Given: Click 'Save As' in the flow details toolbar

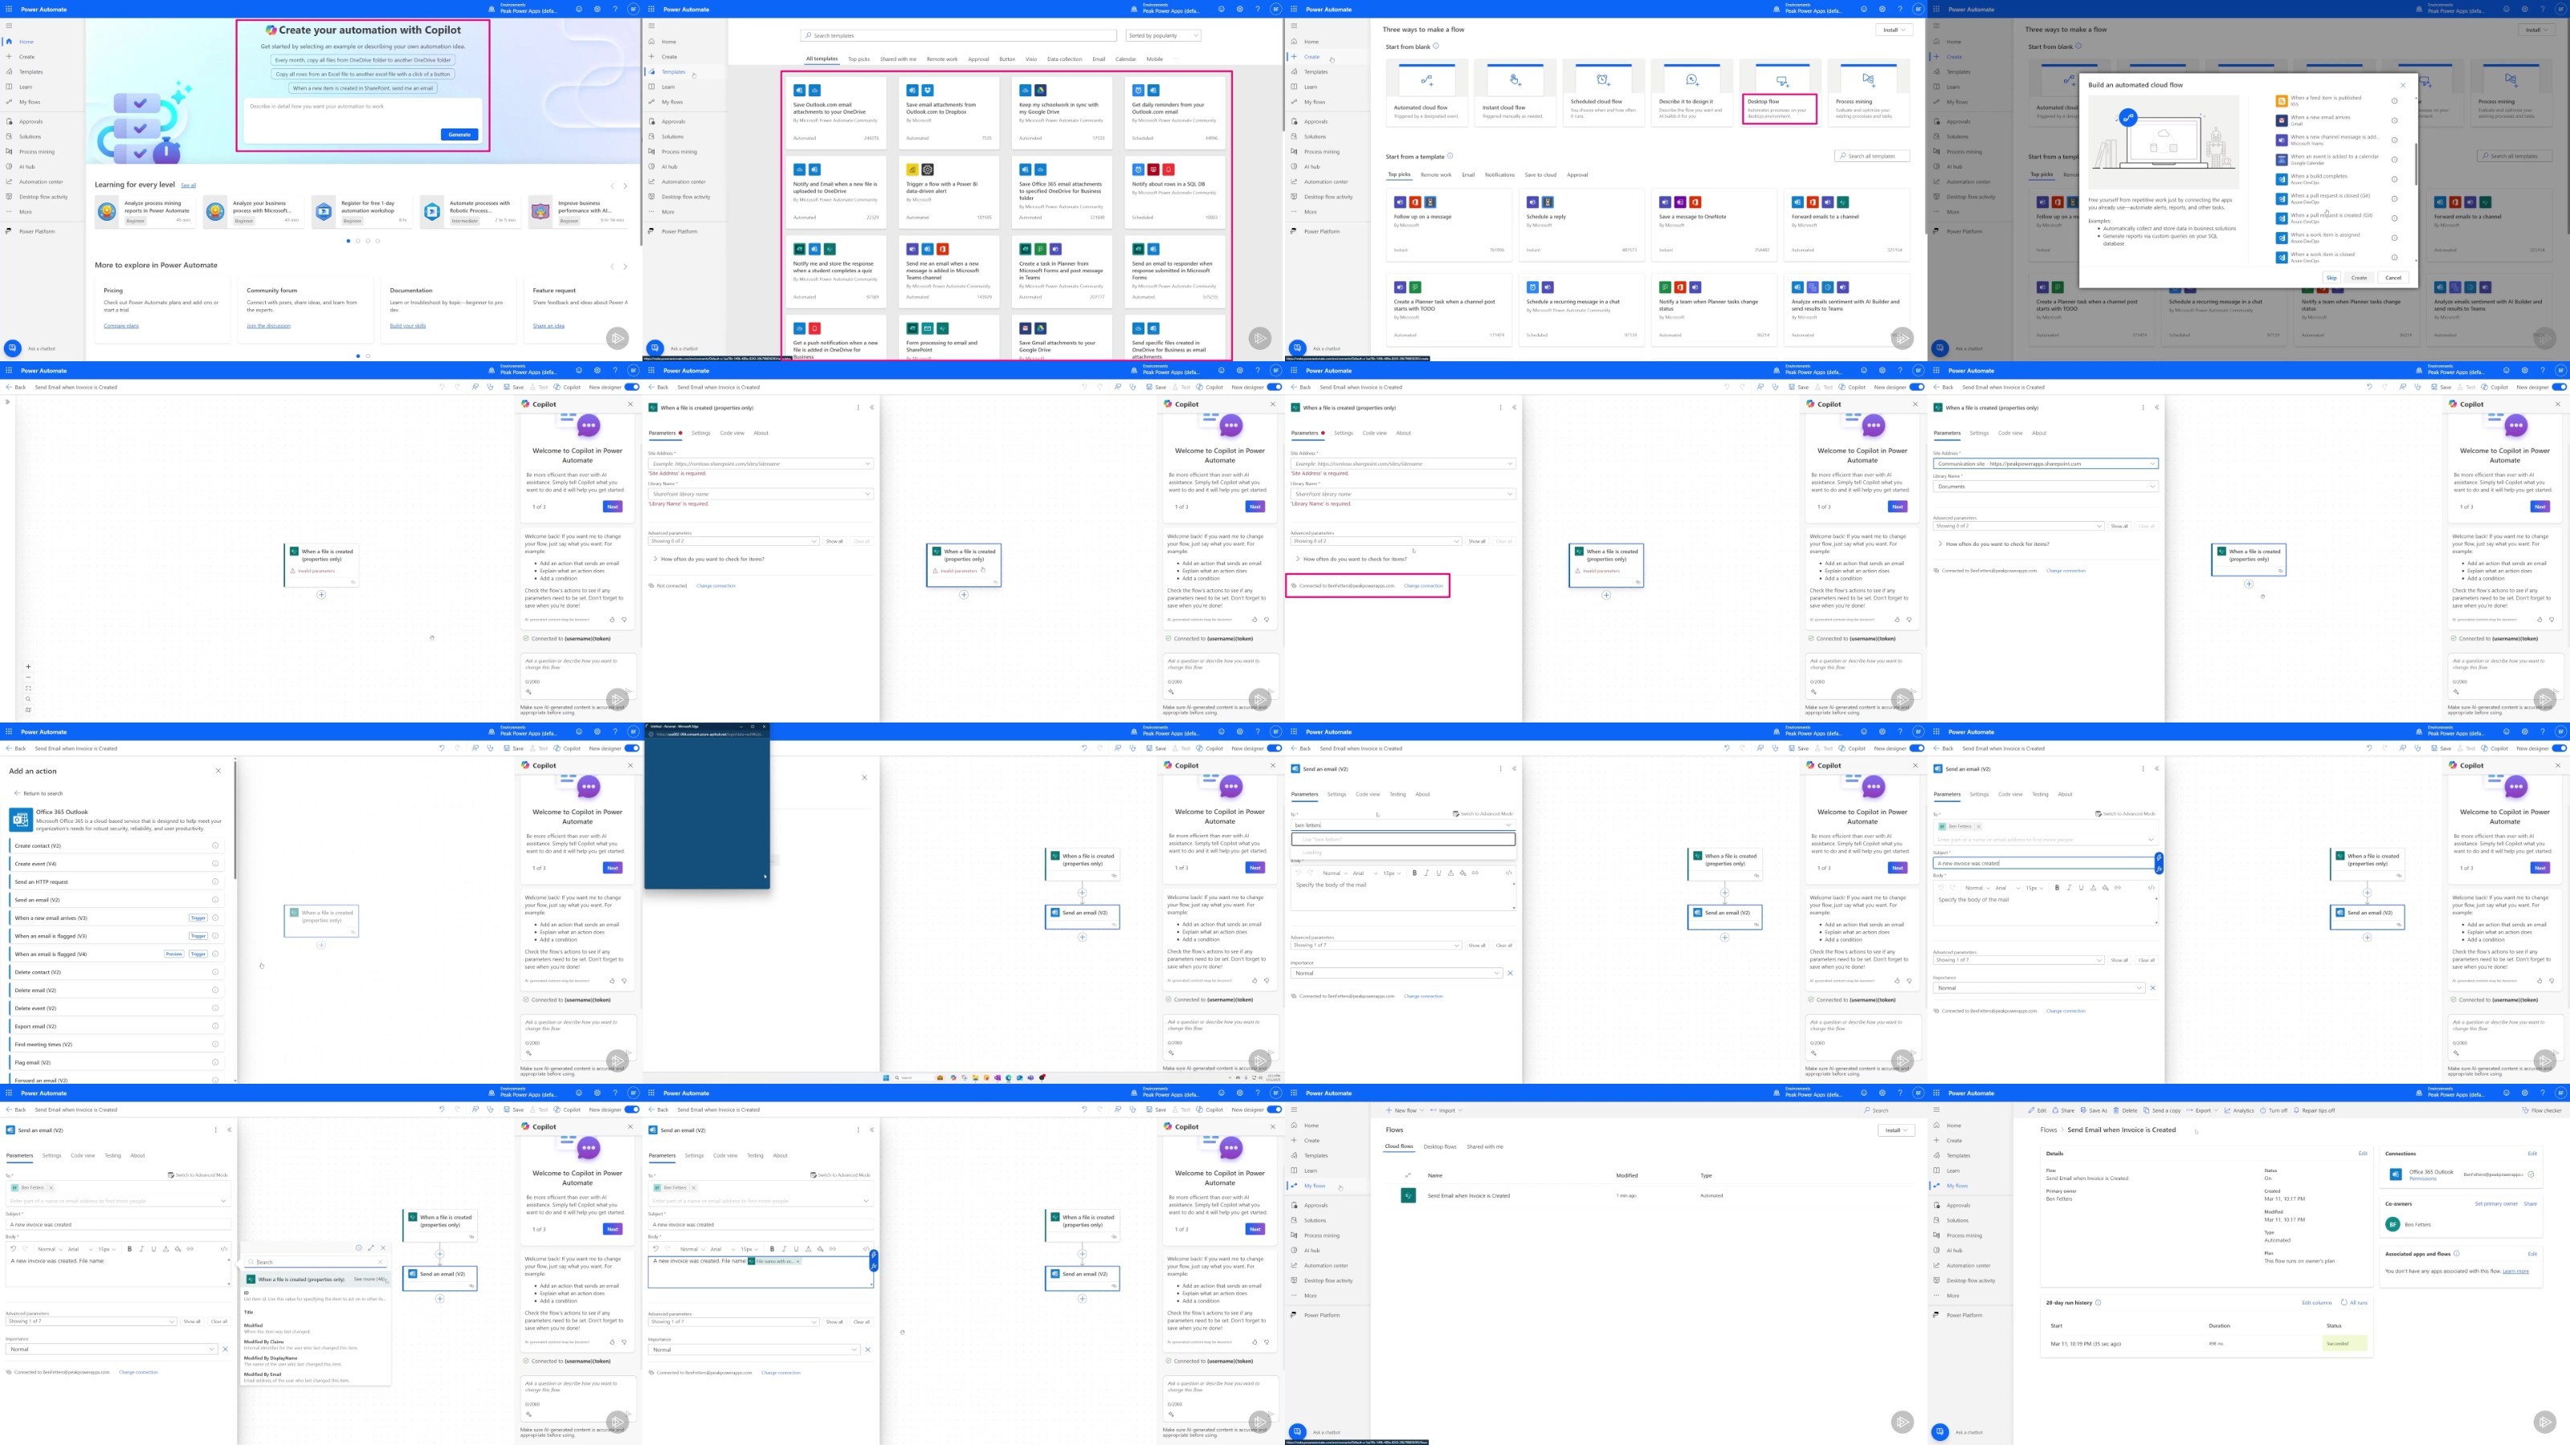Looking at the screenshot, I should pyautogui.click(x=2095, y=1110).
